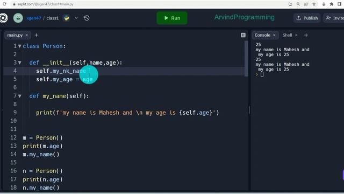Click line 17 'print(n.age)'
The image size is (344, 194).
(42, 179)
